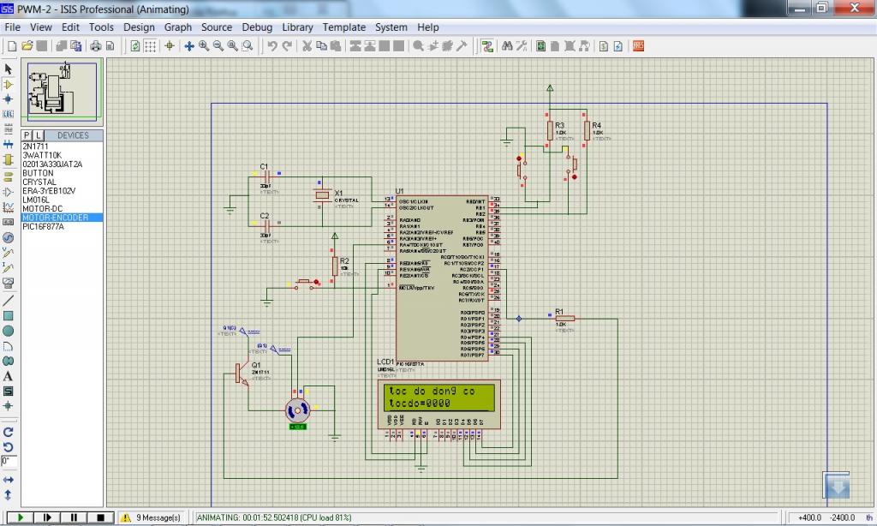Click the 'L' library manage button
This screenshot has width=877, height=526.
(x=39, y=135)
